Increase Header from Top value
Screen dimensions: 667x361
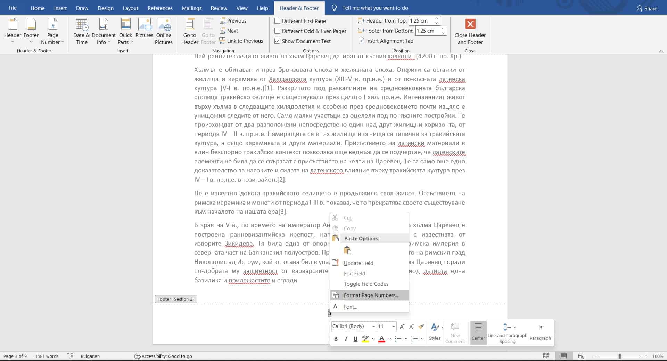(437, 18)
